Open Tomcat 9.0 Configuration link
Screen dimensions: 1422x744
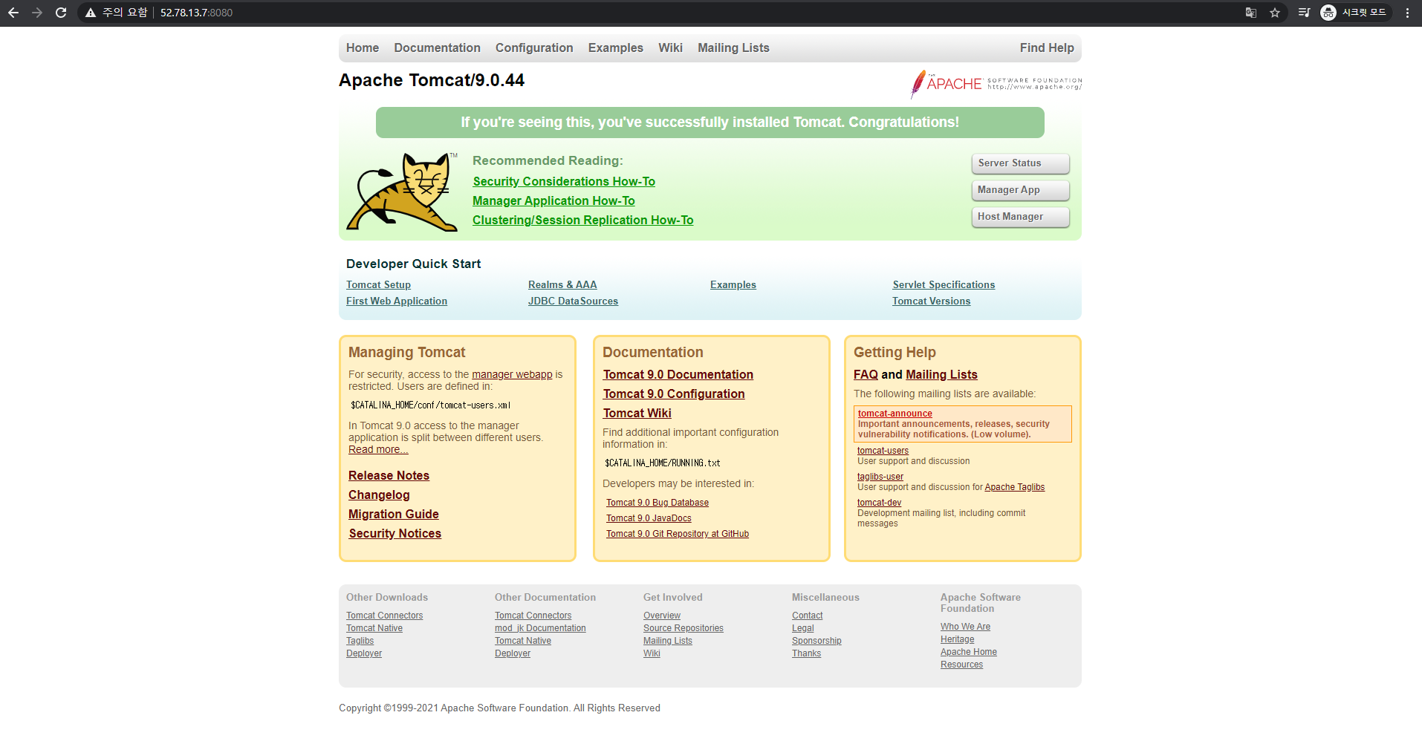[674, 394]
